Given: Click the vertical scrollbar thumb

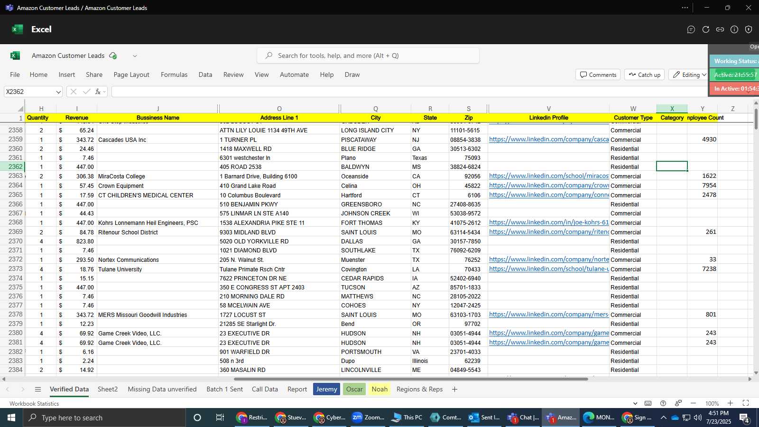Looking at the screenshot, I should click(756, 119).
